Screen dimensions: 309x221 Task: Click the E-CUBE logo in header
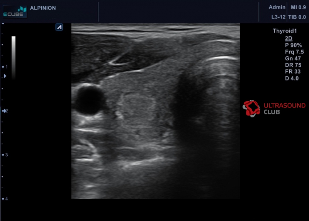pyautogui.click(x=15, y=12)
